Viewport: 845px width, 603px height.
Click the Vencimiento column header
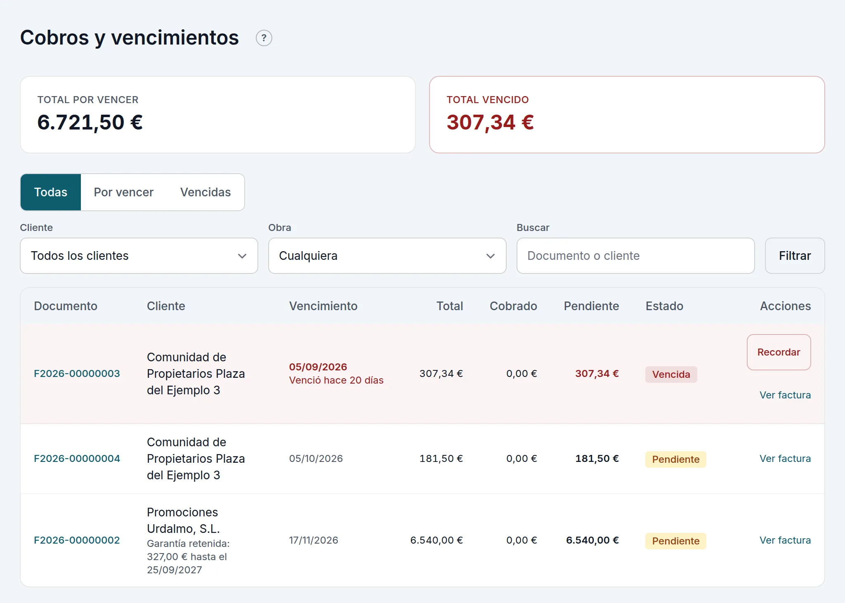click(x=323, y=306)
